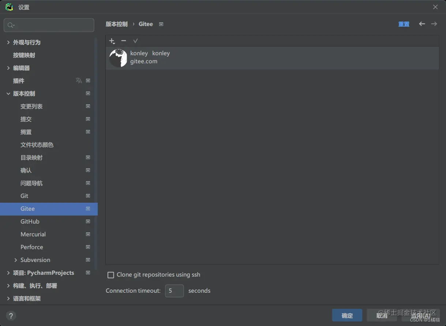This screenshot has height=326, width=446.
Task: Click project icon in 搁置 row
Action: [88, 132]
